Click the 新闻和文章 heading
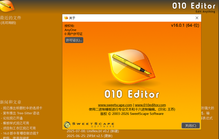Viewport: 219px width, 139px height. (11, 102)
